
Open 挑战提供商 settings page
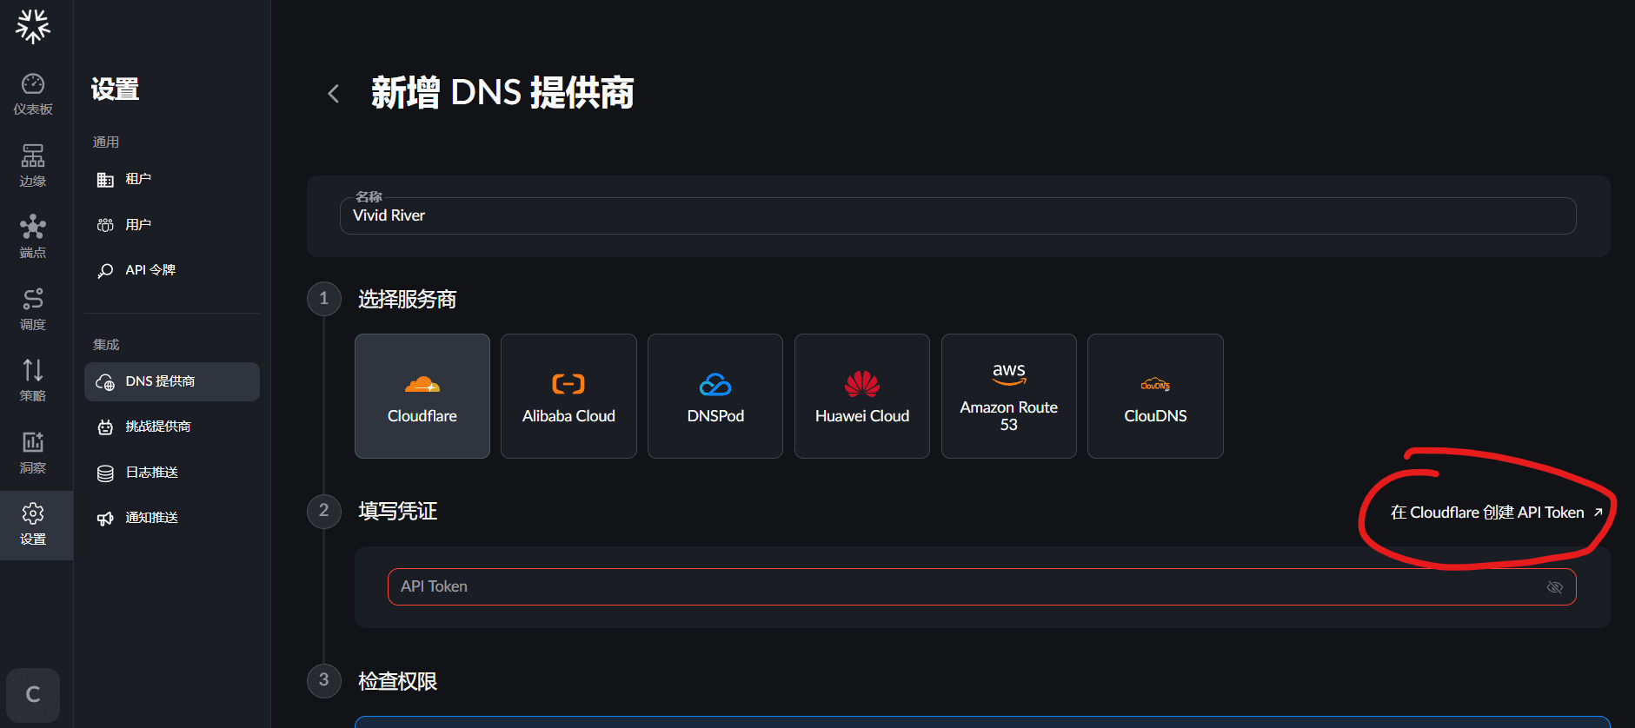pyautogui.click(x=172, y=427)
